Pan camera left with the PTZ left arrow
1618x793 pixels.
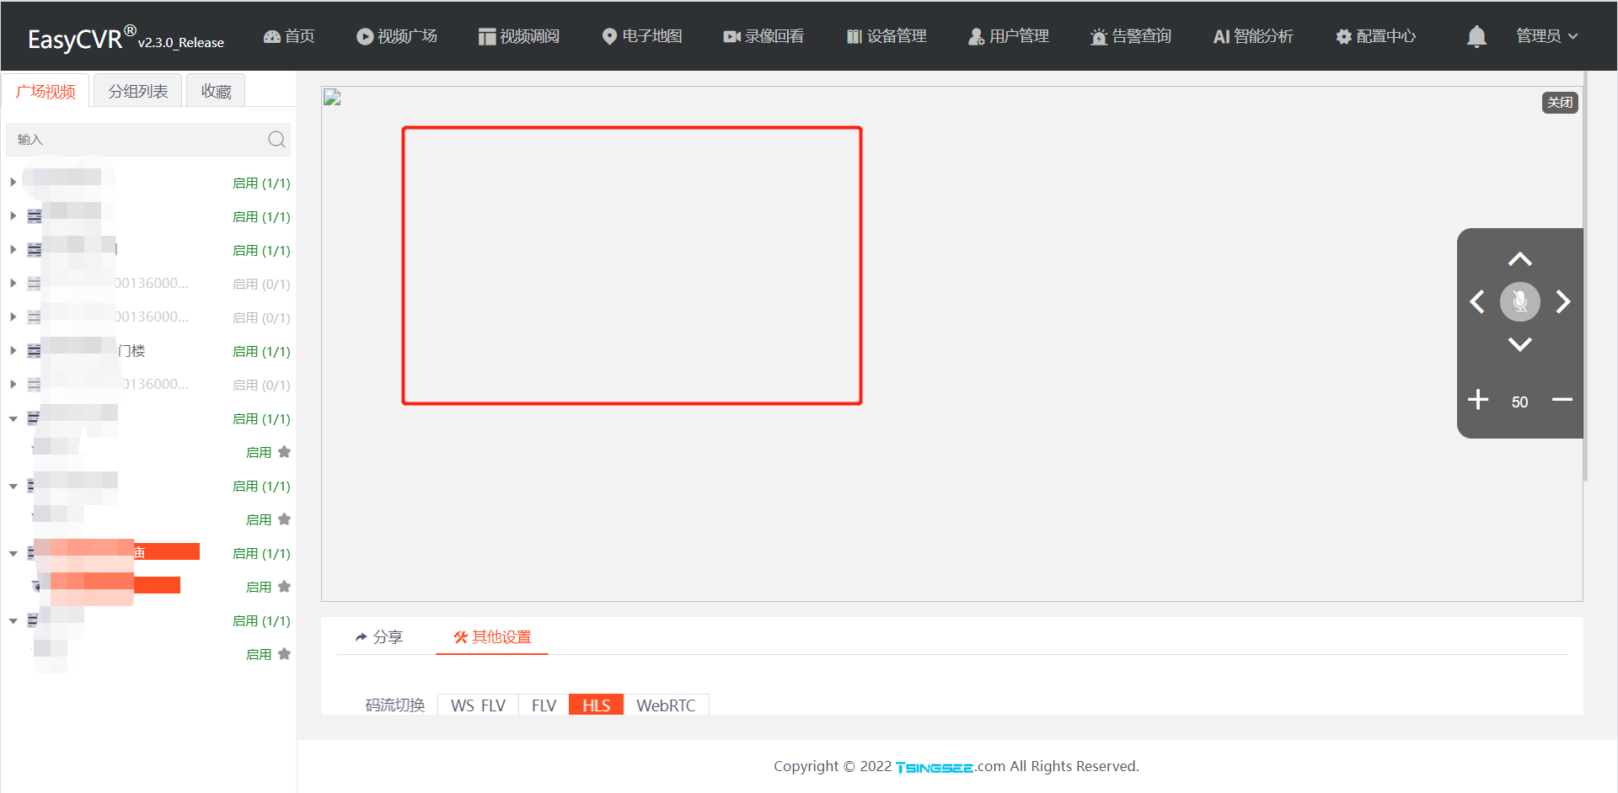tap(1477, 301)
